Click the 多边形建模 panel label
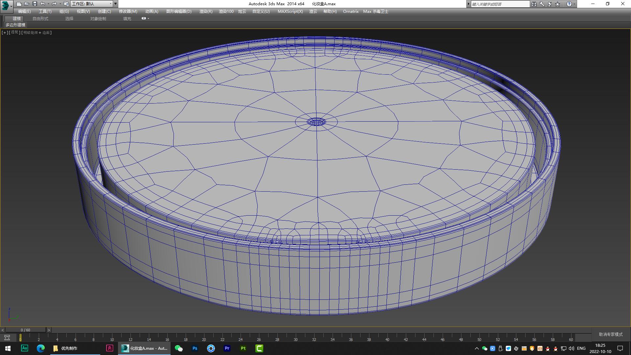The height and width of the screenshot is (355, 631). pos(16,25)
